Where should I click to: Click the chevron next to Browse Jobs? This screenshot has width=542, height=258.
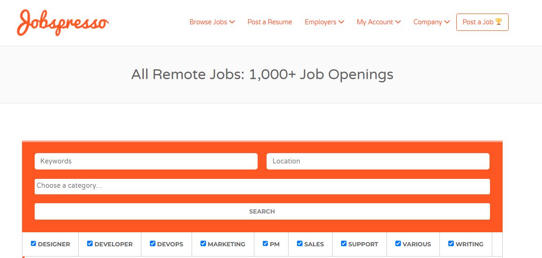232,22
